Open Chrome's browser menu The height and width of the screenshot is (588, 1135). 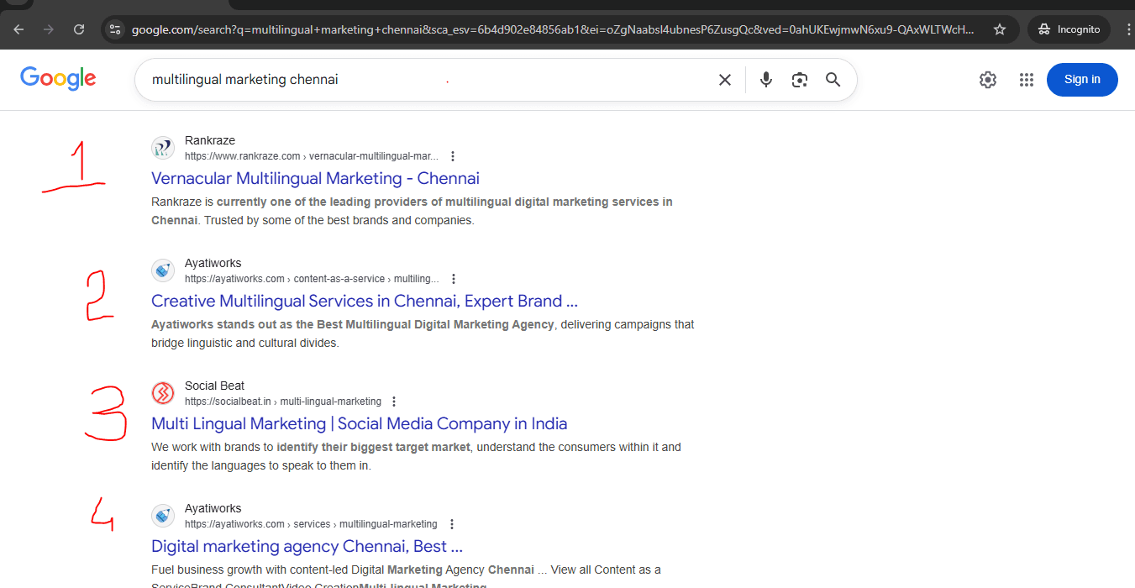(x=1128, y=29)
